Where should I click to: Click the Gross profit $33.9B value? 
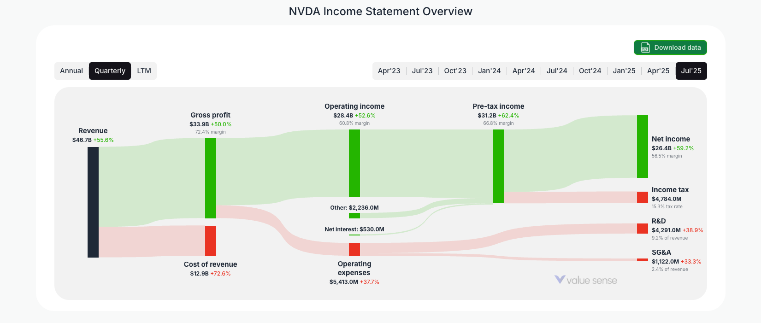click(199, 124)
